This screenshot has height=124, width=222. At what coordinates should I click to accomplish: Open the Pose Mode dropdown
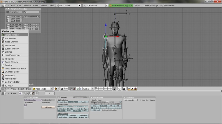pyautogui.click(x=42, y=89)
